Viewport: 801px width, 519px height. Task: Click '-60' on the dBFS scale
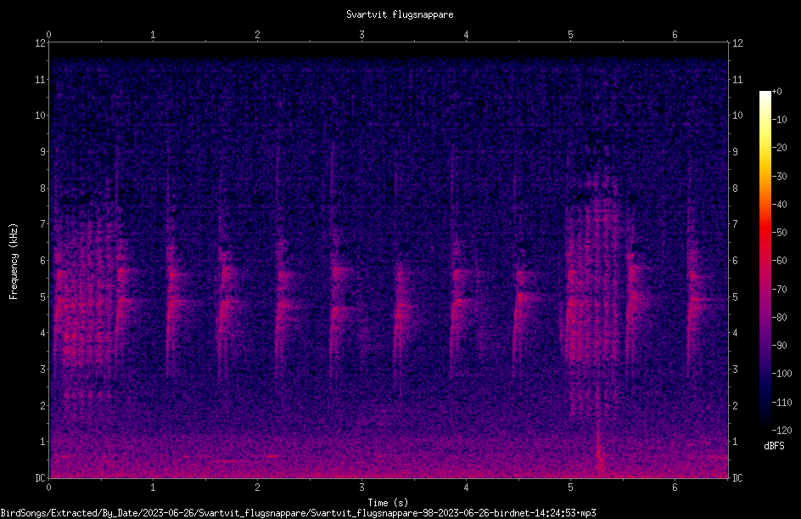point(780,261)
